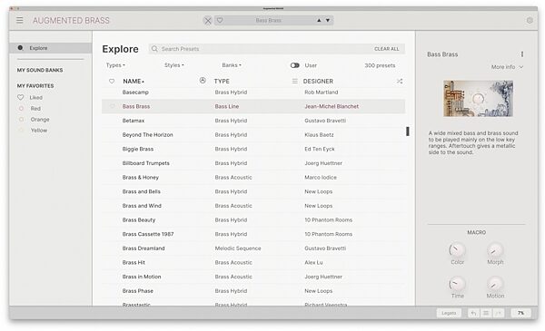Screen dimensions: 545x331
Task: Sort by DESIGNER column header
Action: tap(318, 82)
